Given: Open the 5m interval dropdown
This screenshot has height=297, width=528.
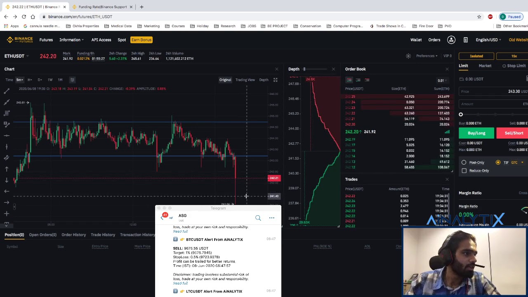Looking at the screenshot, I should pos(19,80).
